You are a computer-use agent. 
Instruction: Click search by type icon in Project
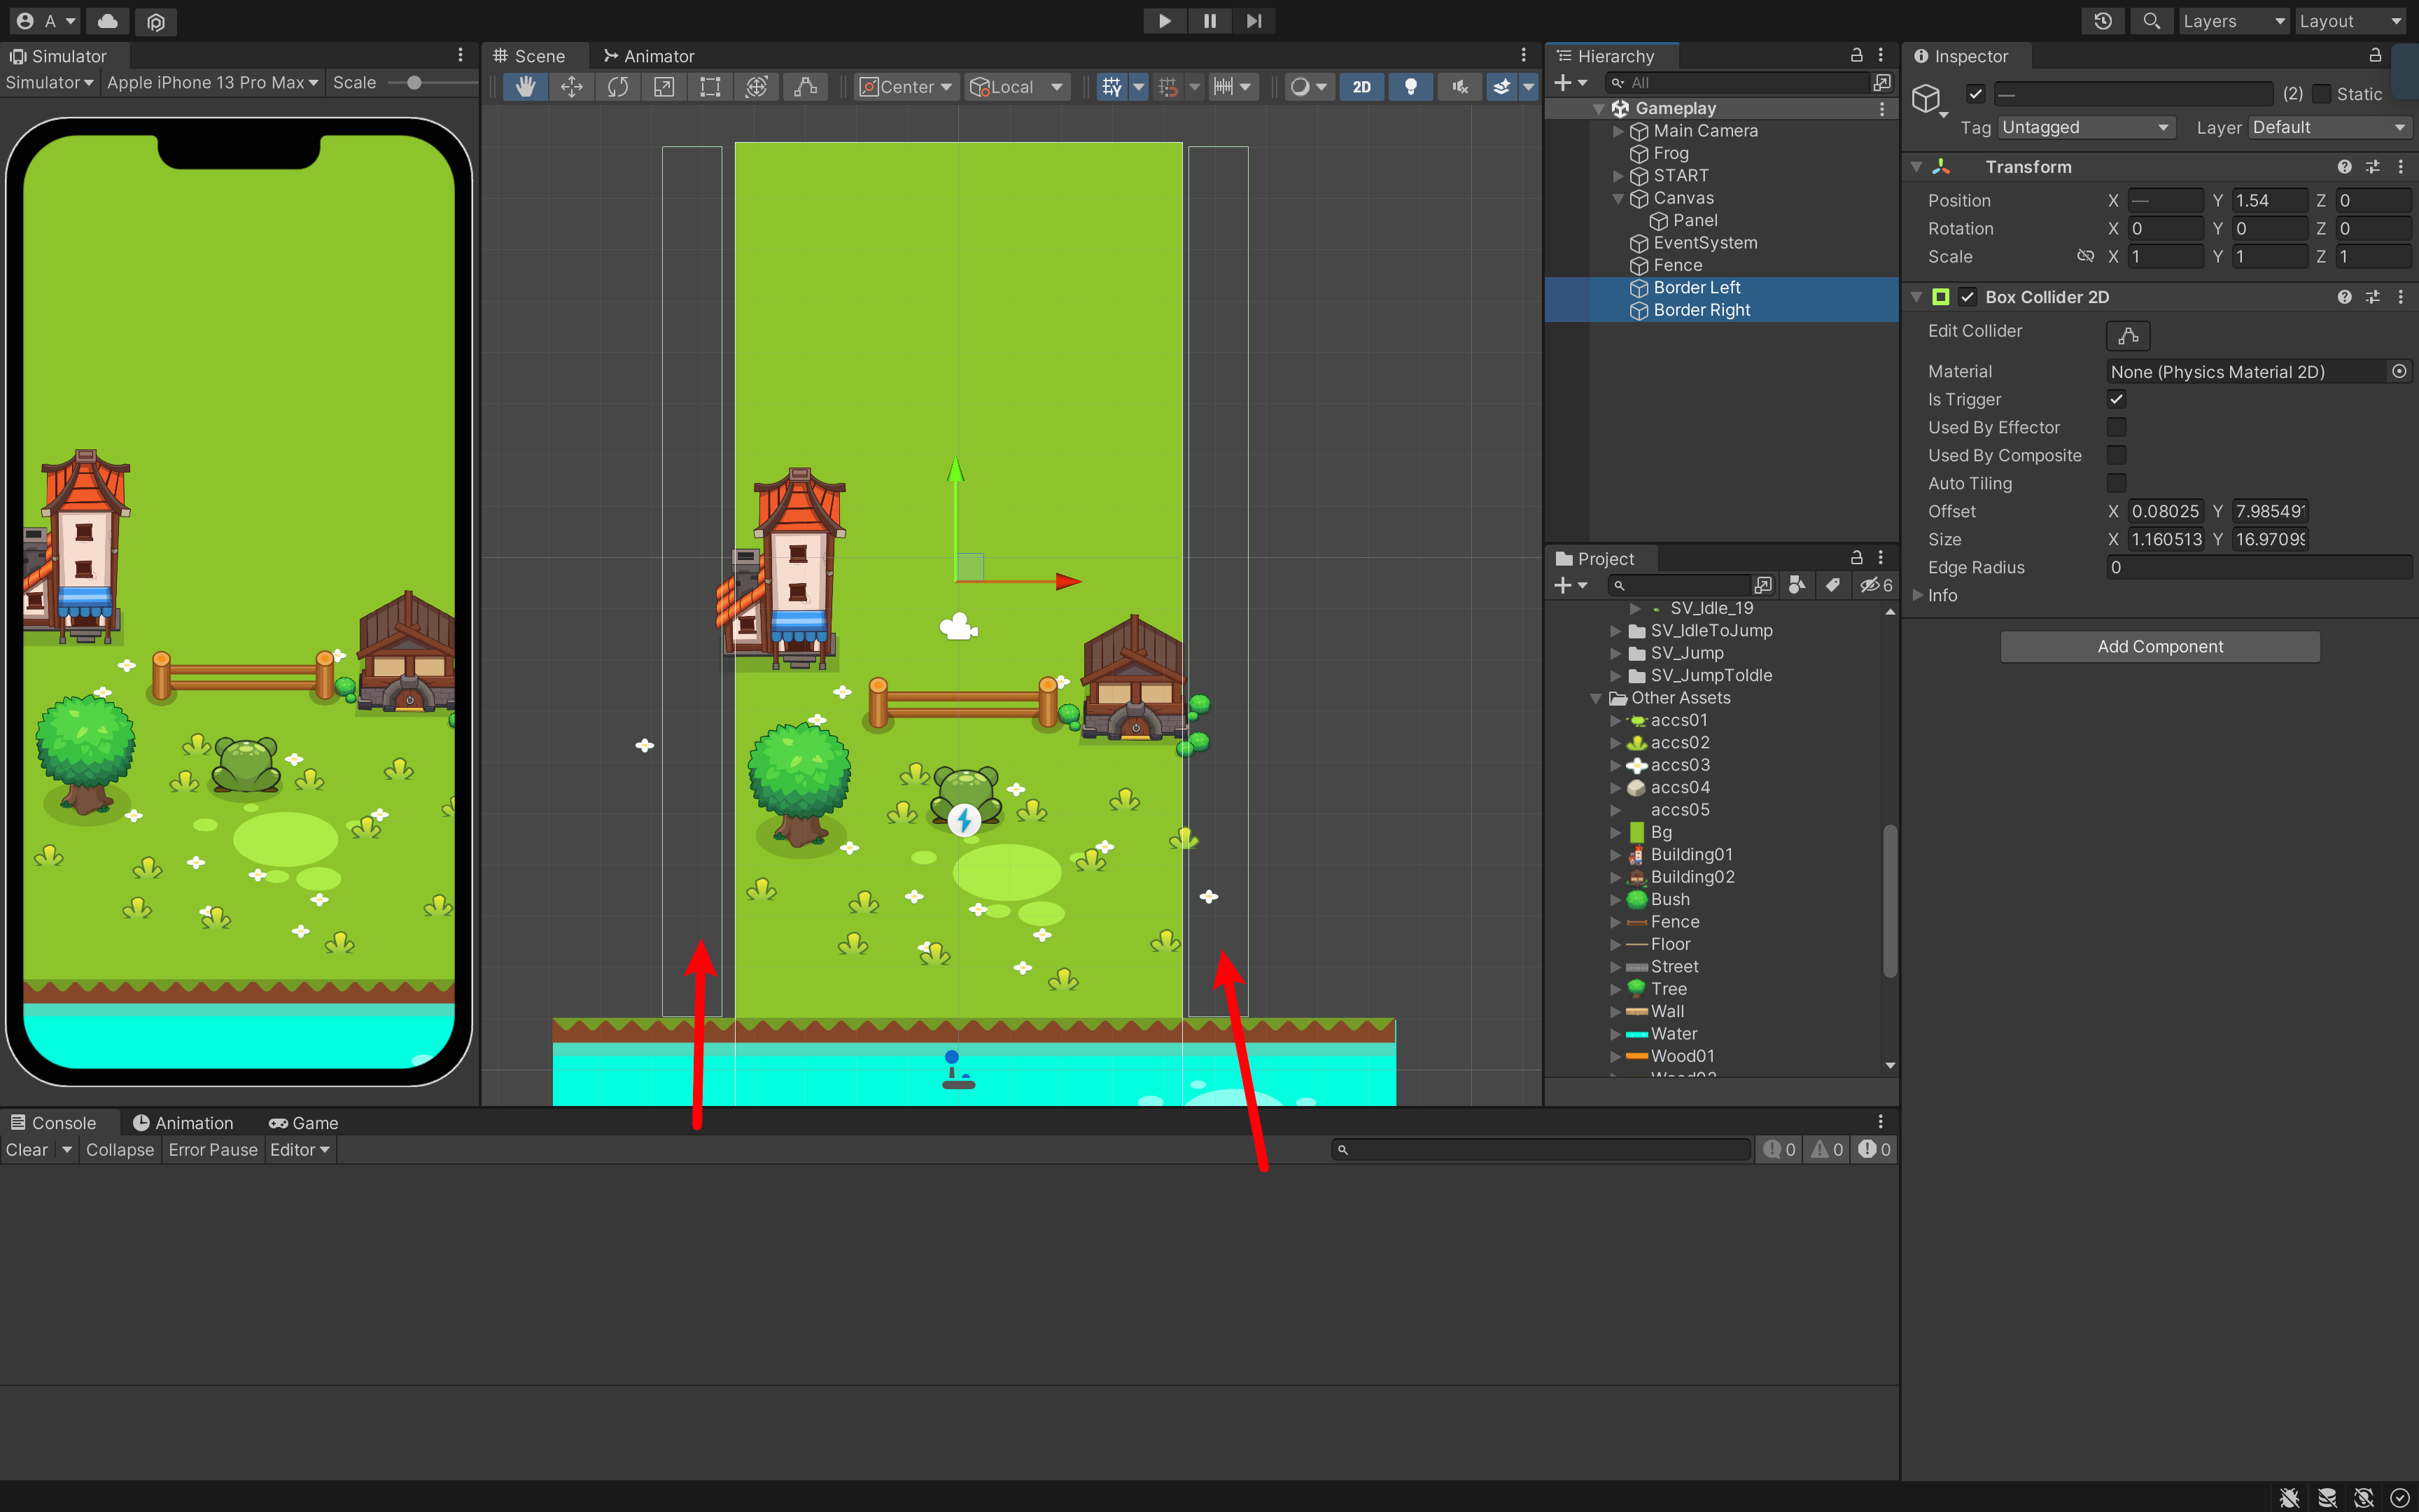(1796, 585)
